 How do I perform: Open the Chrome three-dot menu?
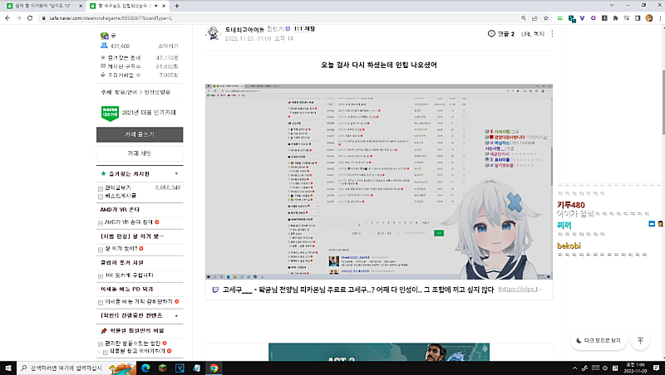click(660, 18)
